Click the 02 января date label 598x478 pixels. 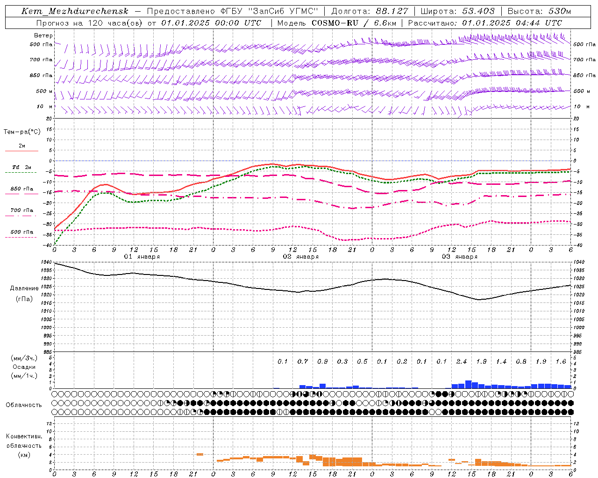coord(301,257)
